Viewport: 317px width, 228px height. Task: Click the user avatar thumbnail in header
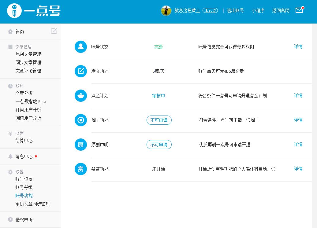pyautogui.click(x=166, y=10)
